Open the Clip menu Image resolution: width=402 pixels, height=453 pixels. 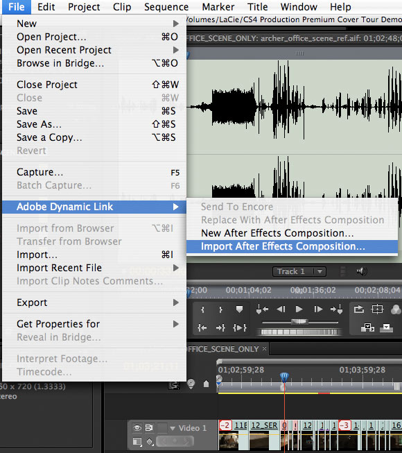click(122, 7)
